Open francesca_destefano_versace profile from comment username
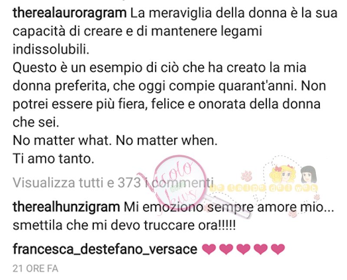The image size is (347, 280). [x=105, y=250]
